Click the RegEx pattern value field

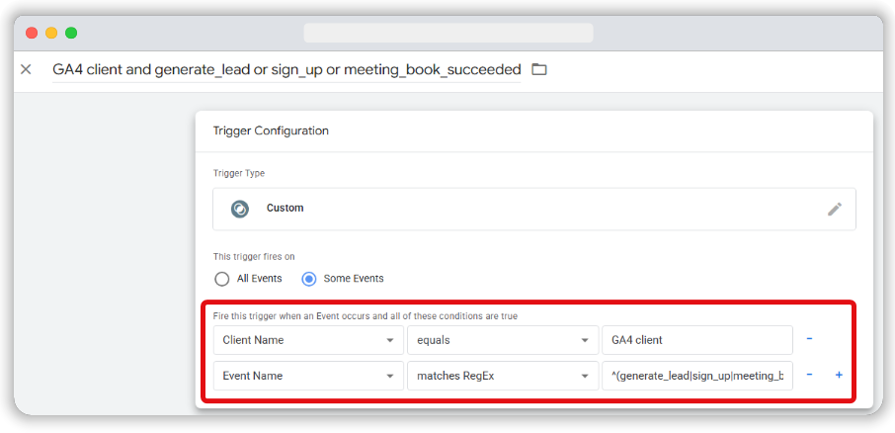click(697, 376)
